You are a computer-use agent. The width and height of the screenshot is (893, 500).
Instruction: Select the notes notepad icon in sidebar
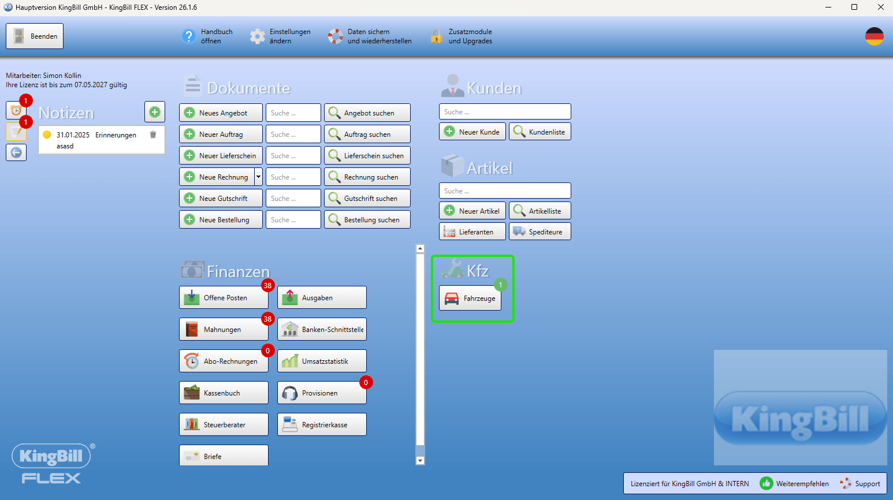pyautogui.click(x=16, y=131)
